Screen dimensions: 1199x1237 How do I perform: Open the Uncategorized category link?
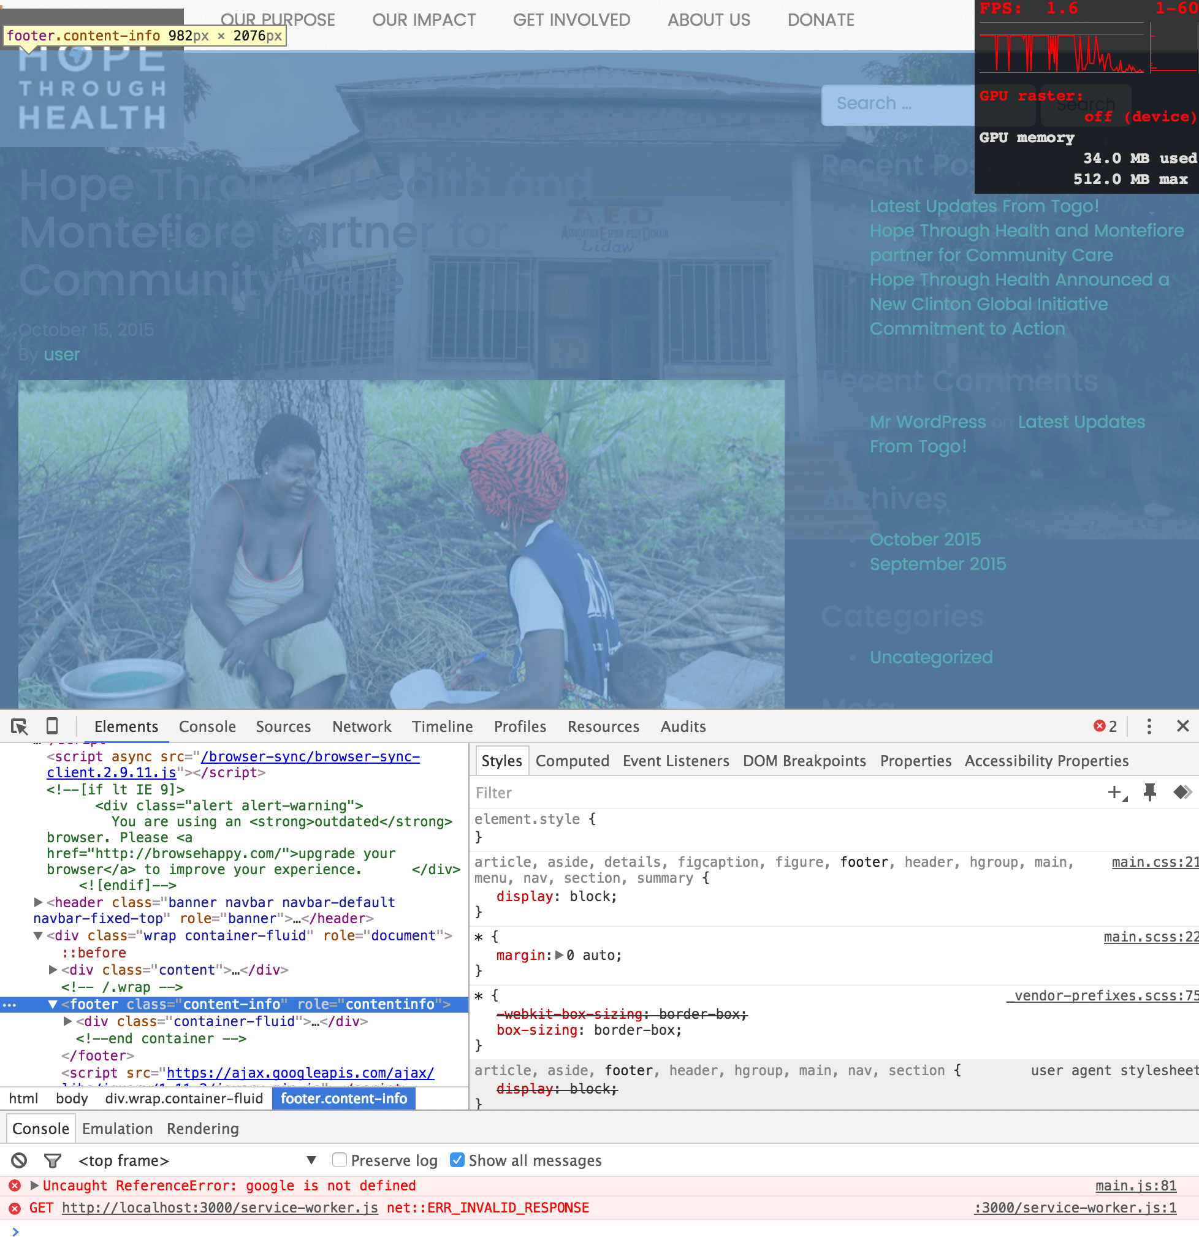[931, 658]
